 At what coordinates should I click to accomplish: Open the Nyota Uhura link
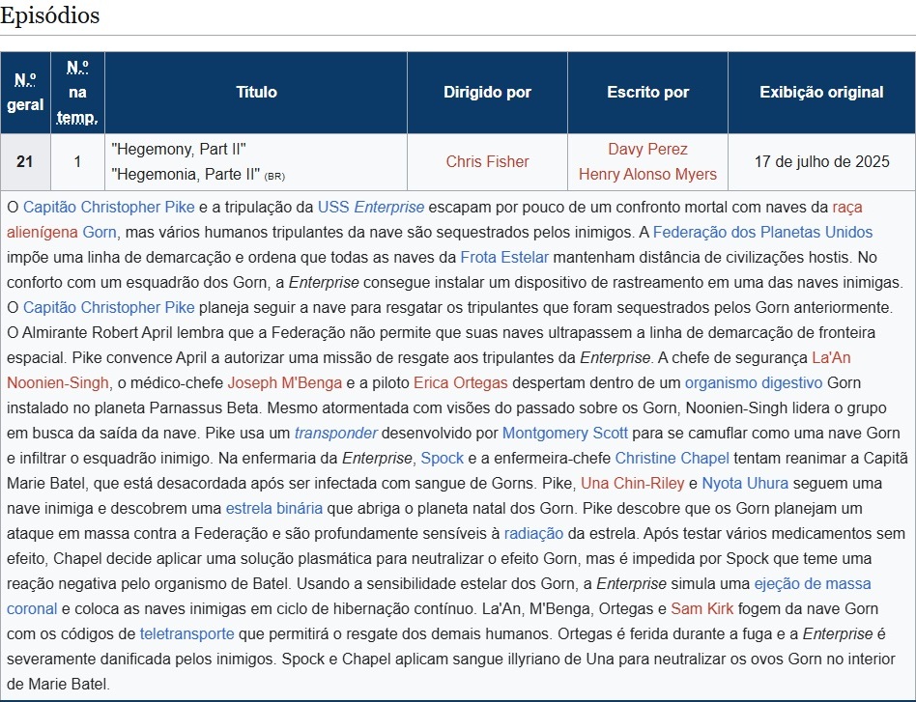(x=745, y=483)
